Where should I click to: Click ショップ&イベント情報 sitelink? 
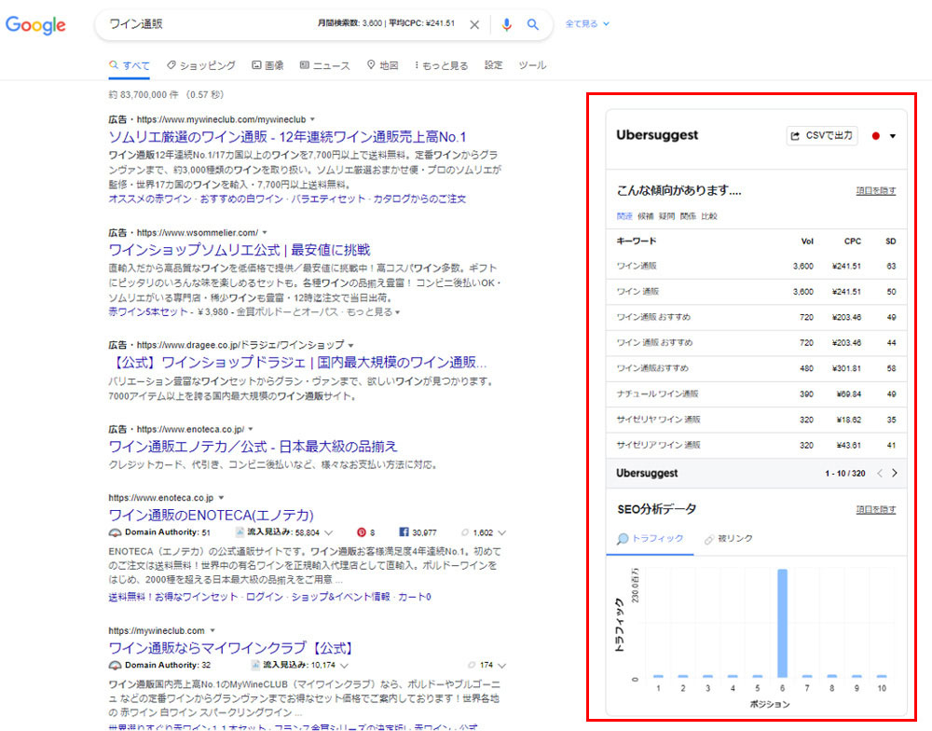coord(340,597)
